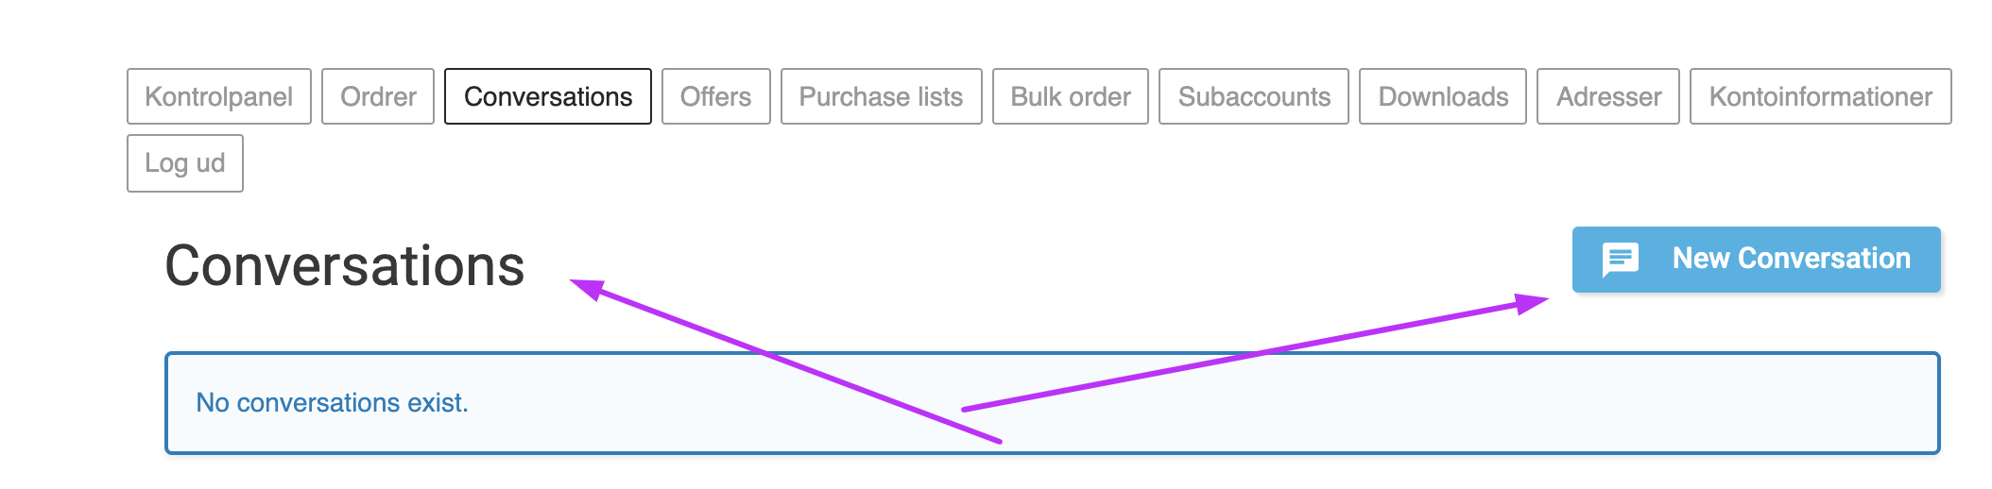1992x489 pixels.
Task: Click the chat bubble icon on New Conversation
Action: tap(1621, 260)
